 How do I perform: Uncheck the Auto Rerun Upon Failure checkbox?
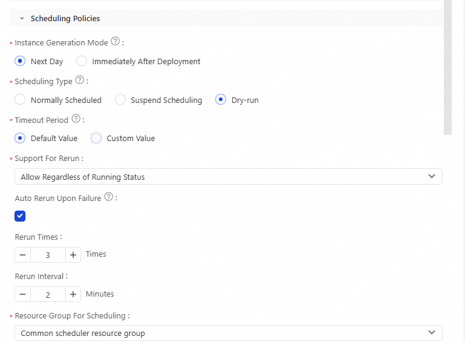20,216
